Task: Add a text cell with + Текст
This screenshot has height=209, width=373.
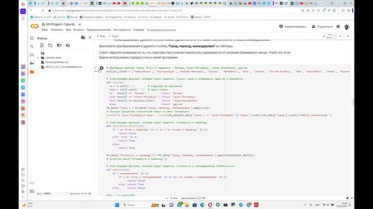Action: click(114, 36)
